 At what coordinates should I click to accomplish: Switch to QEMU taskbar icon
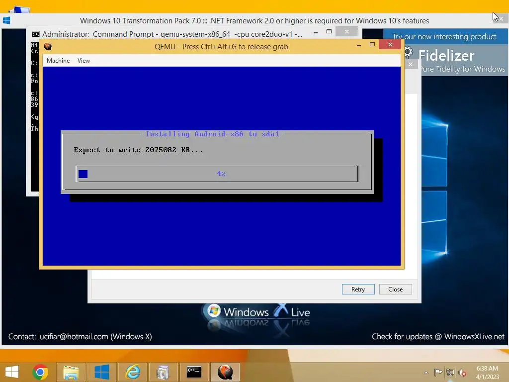click(x=225, y=372)
